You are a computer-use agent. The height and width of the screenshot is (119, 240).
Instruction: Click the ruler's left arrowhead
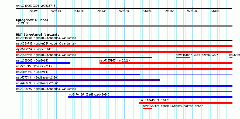[x=17, y=8]
